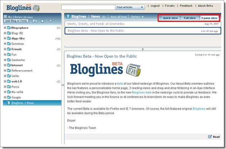The image size is (226, 149).
Task: Click the Google folder icon
Action: point(9,97)
